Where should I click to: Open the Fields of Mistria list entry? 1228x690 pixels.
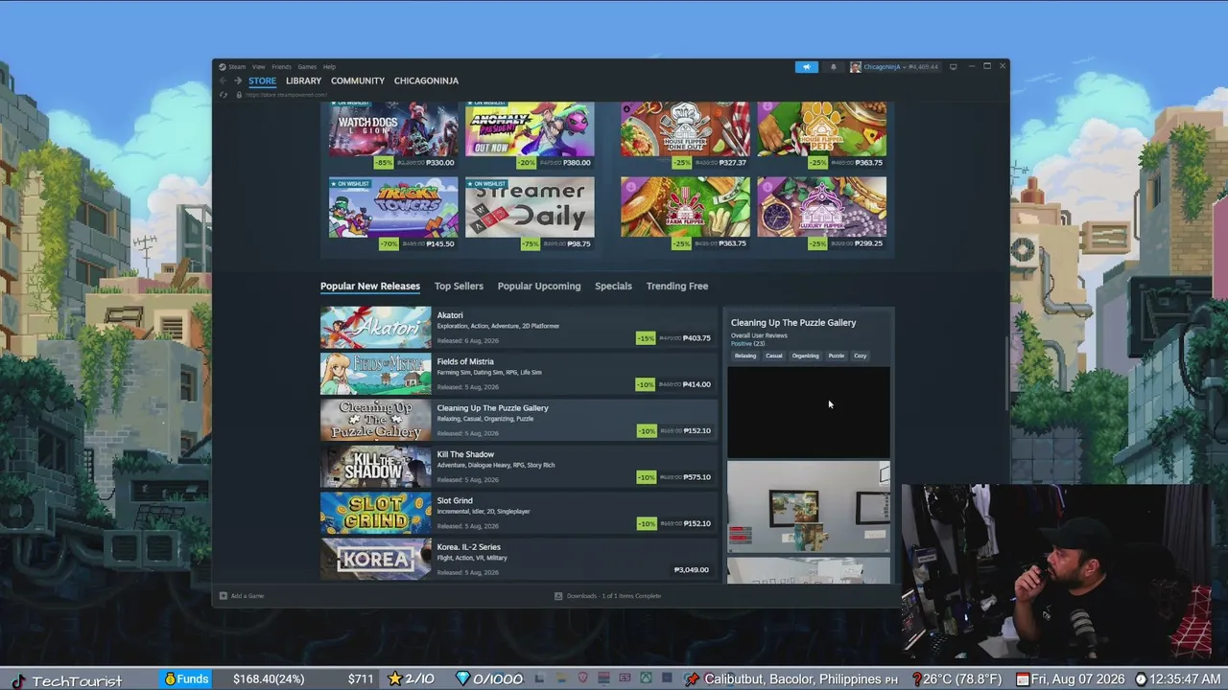(518, 374)
